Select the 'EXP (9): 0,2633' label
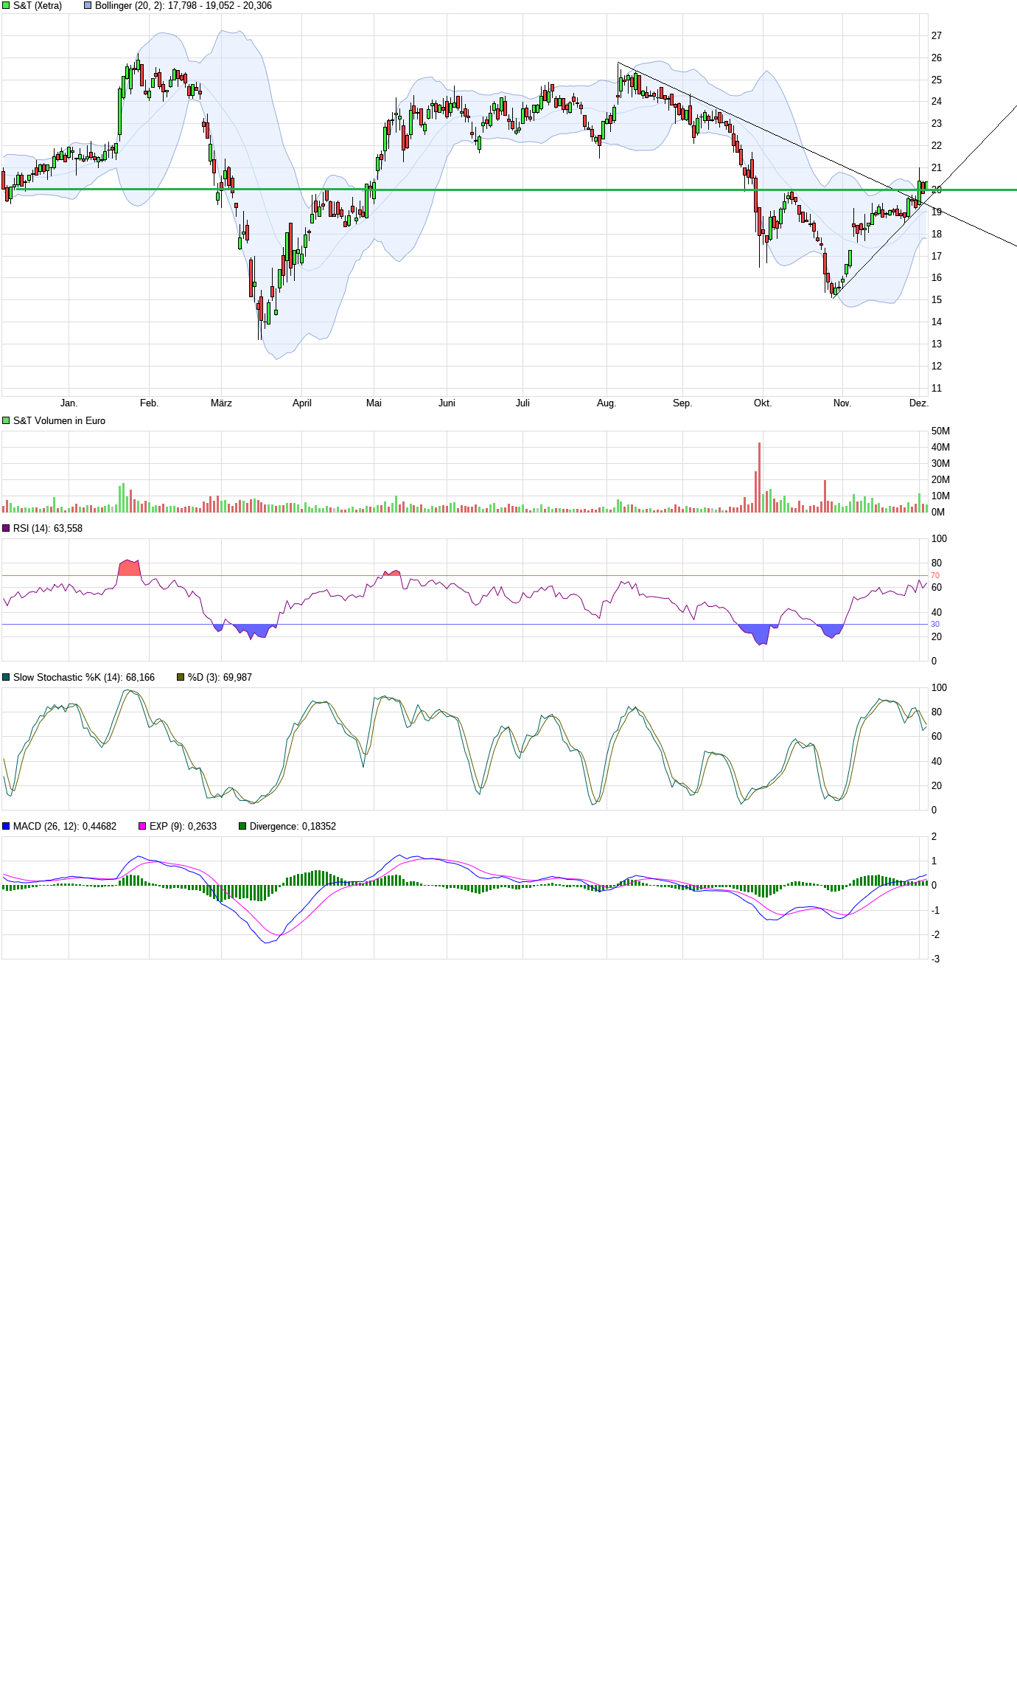The image size is (1017, 1708). coord(183,827)
